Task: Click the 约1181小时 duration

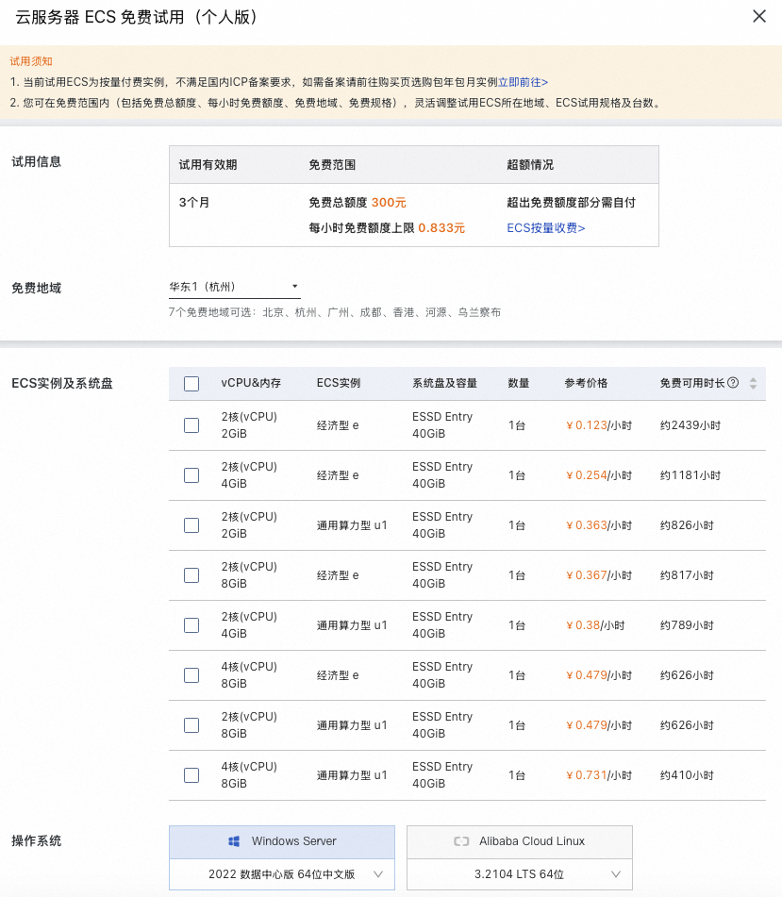Action: coord(690,475)
